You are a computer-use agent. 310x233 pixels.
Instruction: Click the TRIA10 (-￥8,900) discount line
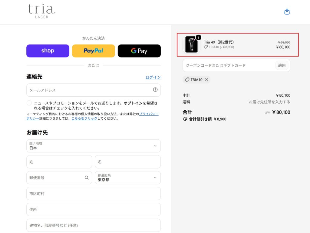point(219,47)
